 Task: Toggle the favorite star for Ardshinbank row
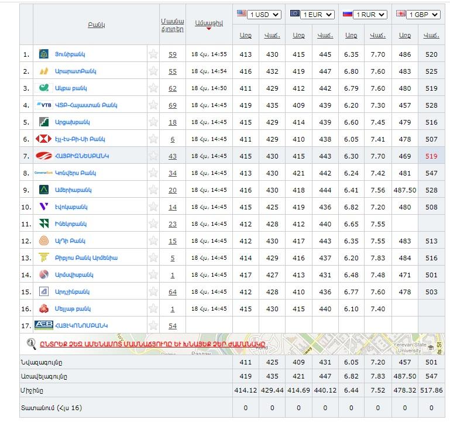point(153,292)
